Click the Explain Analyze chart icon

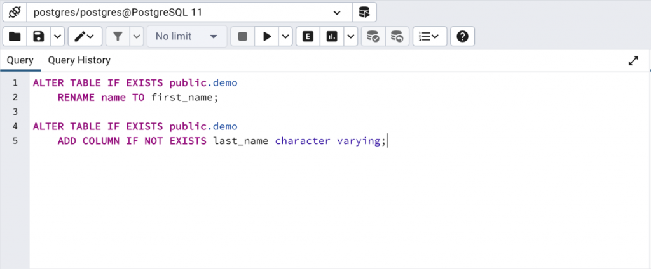(x=331, y=37)
